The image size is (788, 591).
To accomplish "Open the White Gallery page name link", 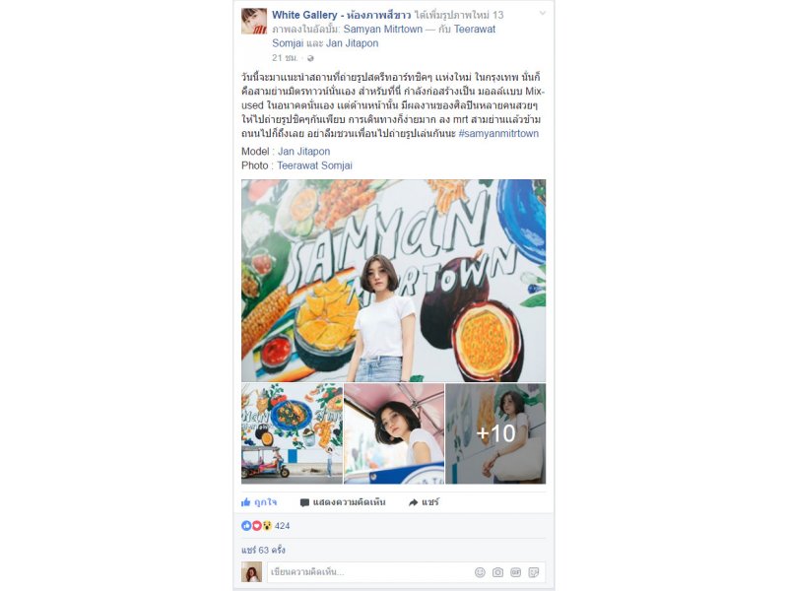I will point(341,15).
